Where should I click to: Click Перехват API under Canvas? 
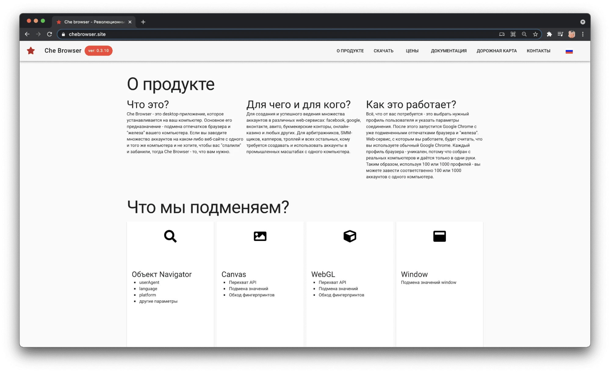click(x=243, y=283)
